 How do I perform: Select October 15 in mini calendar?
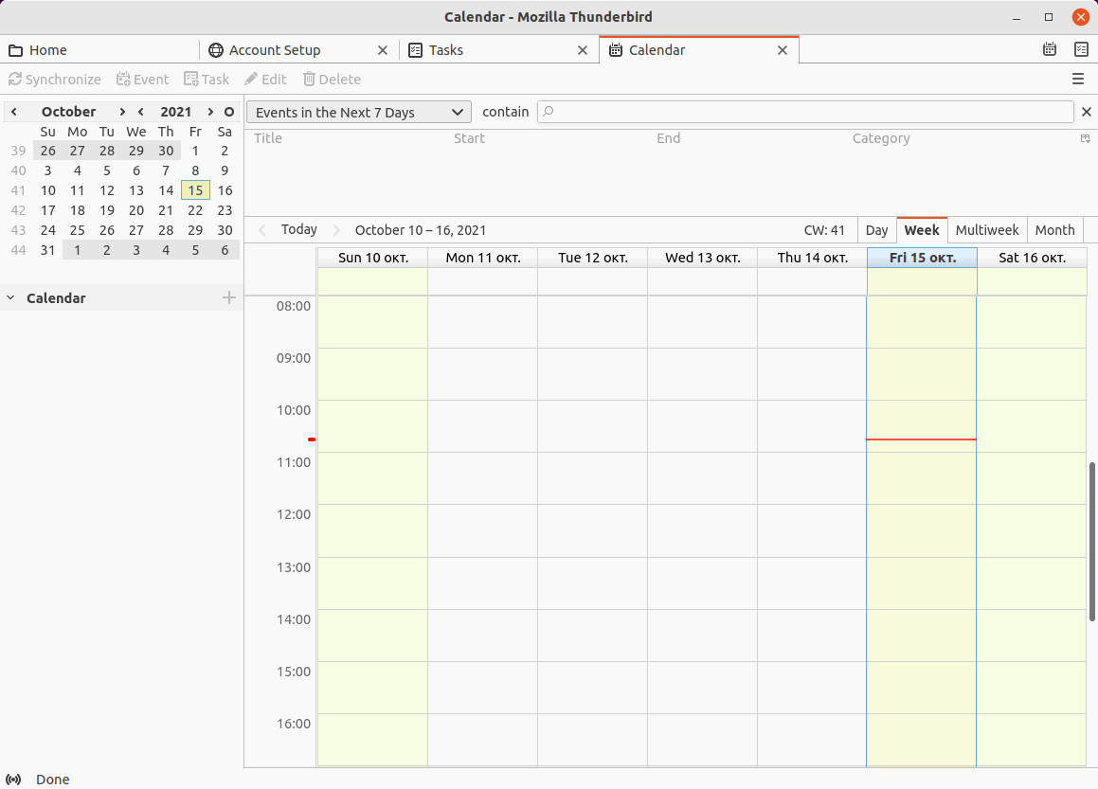(x=195, y=190)
